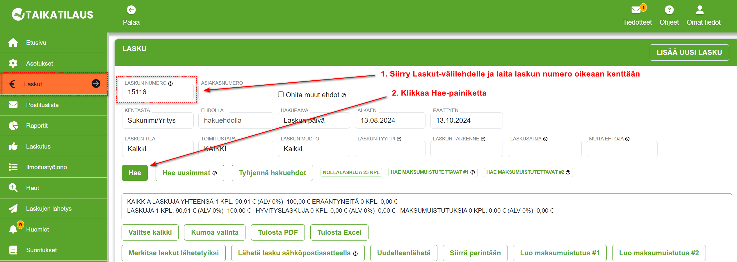This screenshot has height=262, width=737.
Task: Click Merkitse laskut lähetetyiksi button
Action: tap(174, 253)
